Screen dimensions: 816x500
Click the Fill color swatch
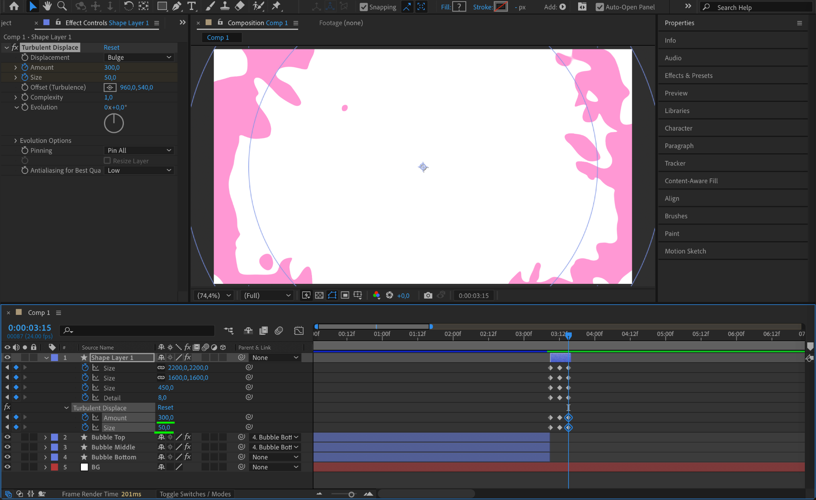click(x=459, y=7)
